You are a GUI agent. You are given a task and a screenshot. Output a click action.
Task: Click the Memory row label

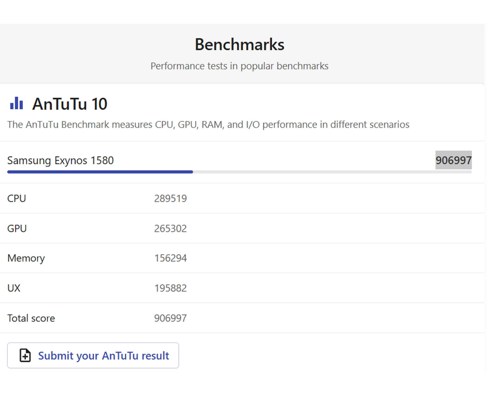pyautogui.click(x=26, y=258)
